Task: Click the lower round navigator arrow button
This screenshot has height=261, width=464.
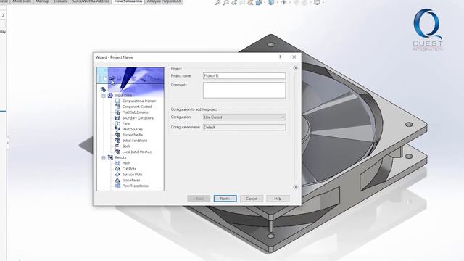Action: point(295,187)
